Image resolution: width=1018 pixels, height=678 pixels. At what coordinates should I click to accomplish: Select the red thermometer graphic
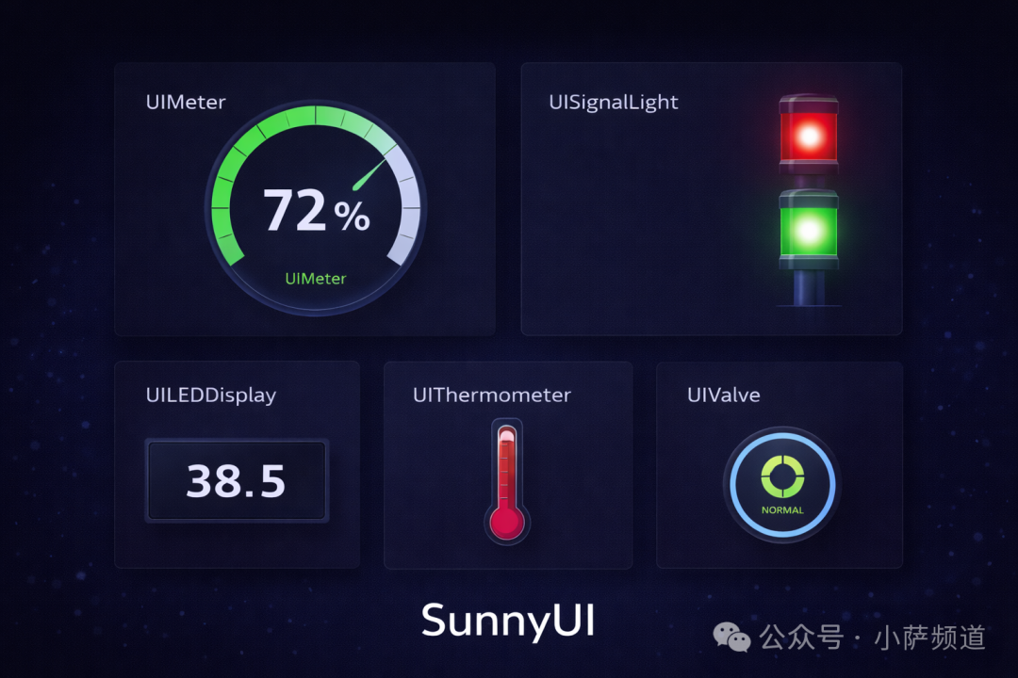pos(507,481)
